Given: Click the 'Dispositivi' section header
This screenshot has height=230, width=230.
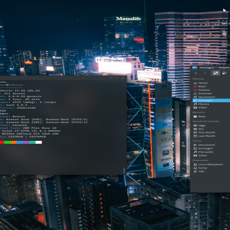Looking at the screenshot, I should click(200, 160).
